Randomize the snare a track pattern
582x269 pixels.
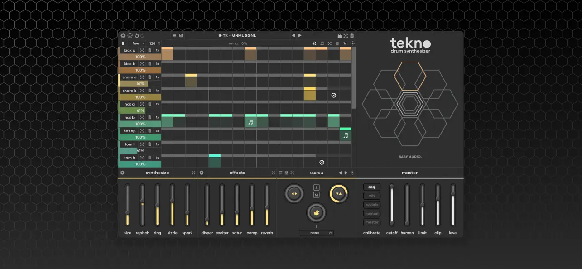(141, 77)
